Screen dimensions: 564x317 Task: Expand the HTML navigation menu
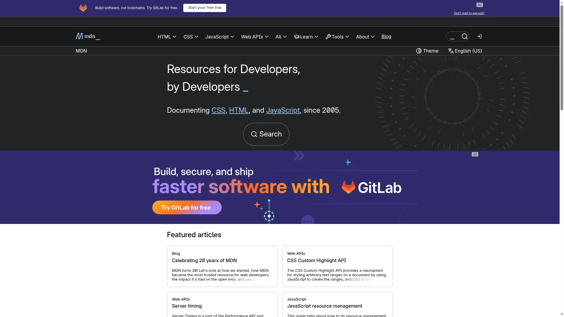[x=167, y=37]
